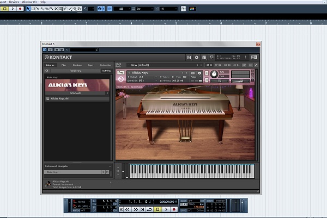This screenshot has height=218, width=327.
Task: Open the Bar grid type dropdown
Action: tap(144, 9)
